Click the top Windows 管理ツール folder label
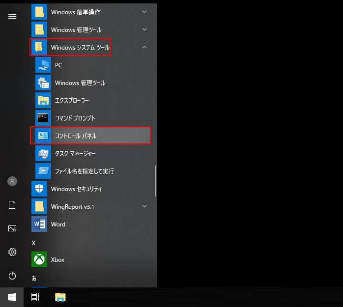Screen dimensions: 343x307 tap(76, 30)
